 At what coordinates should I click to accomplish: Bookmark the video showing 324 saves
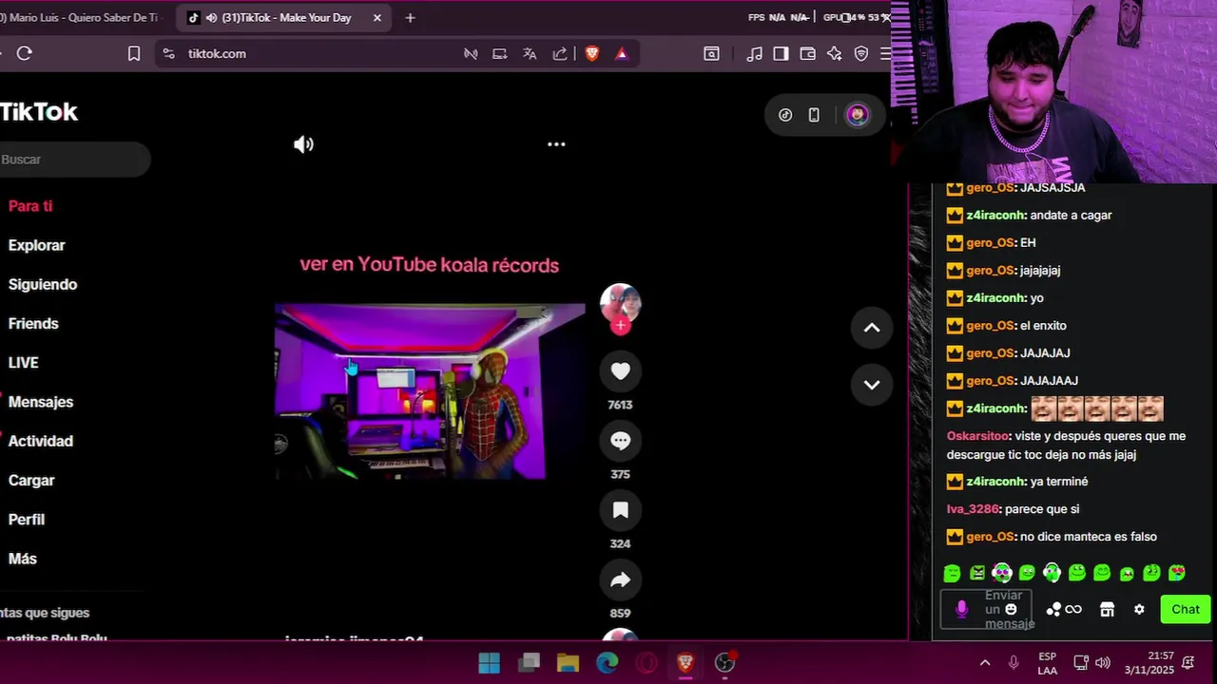620,510
